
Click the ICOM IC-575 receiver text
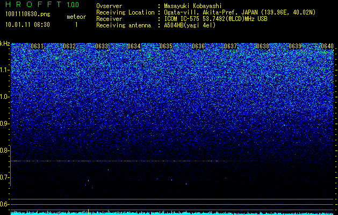click(215, 19)
